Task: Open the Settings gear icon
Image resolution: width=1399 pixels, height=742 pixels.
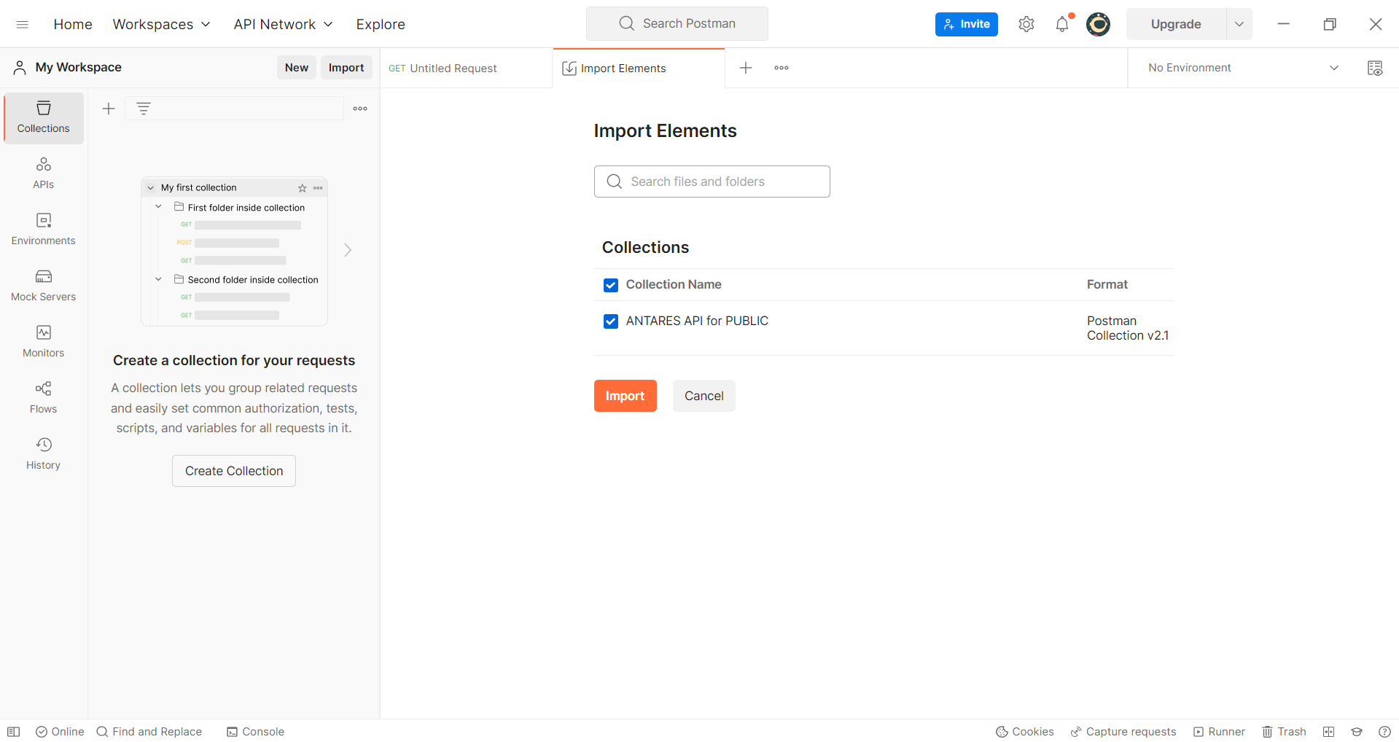Action: pos(1026,24)
